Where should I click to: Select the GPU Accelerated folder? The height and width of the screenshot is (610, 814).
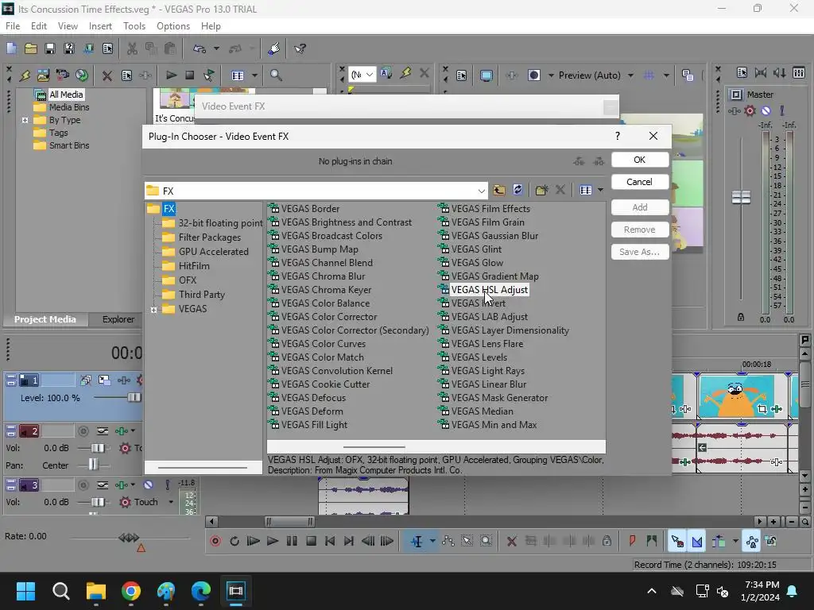(213, 252)
